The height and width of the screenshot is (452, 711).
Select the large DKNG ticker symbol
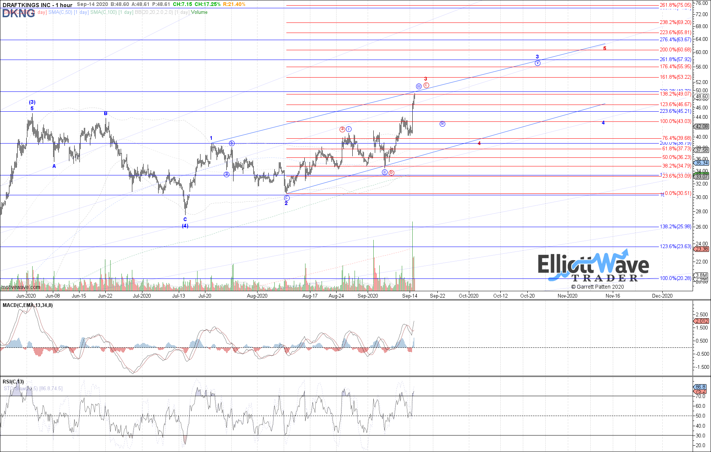click(18, 13)
